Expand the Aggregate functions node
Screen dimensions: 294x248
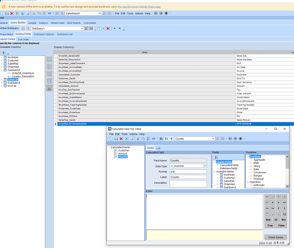(251, 160)
